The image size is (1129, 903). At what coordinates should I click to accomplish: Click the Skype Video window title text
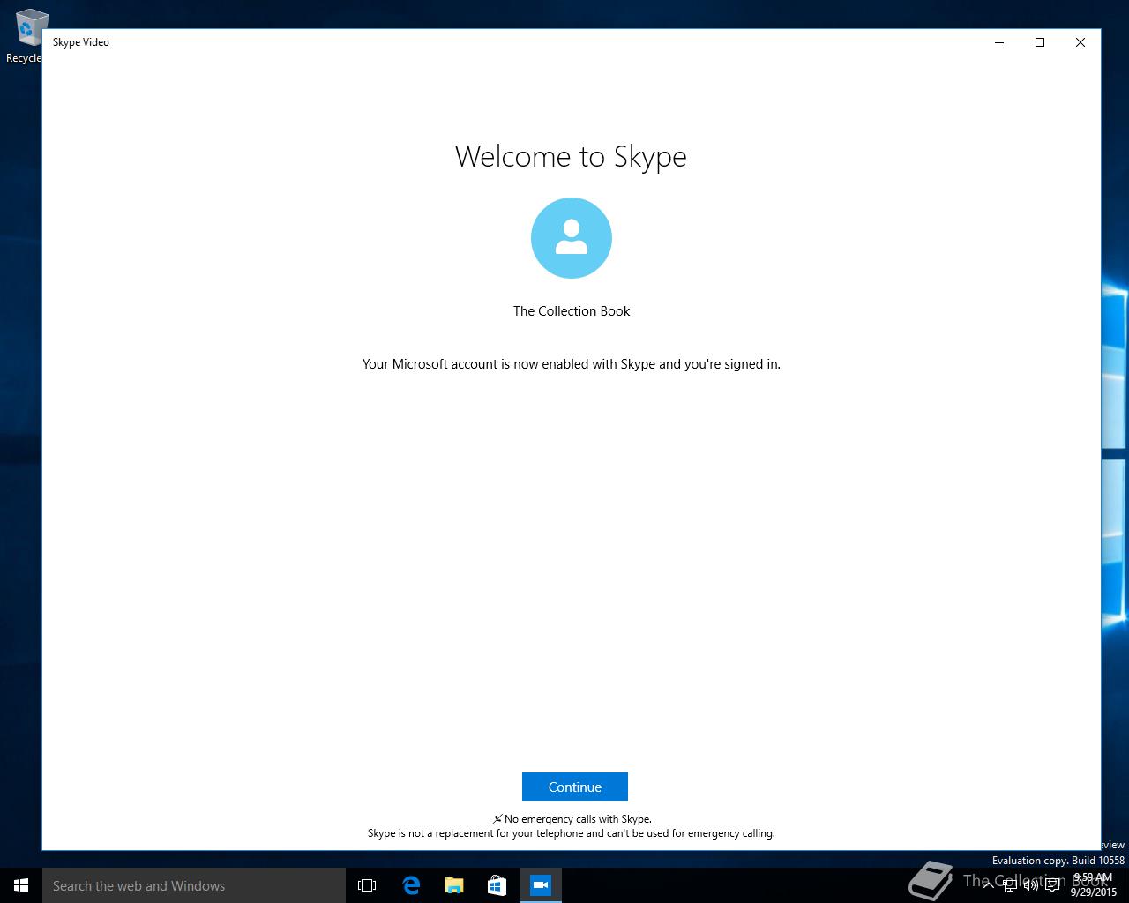pos(81,42)
